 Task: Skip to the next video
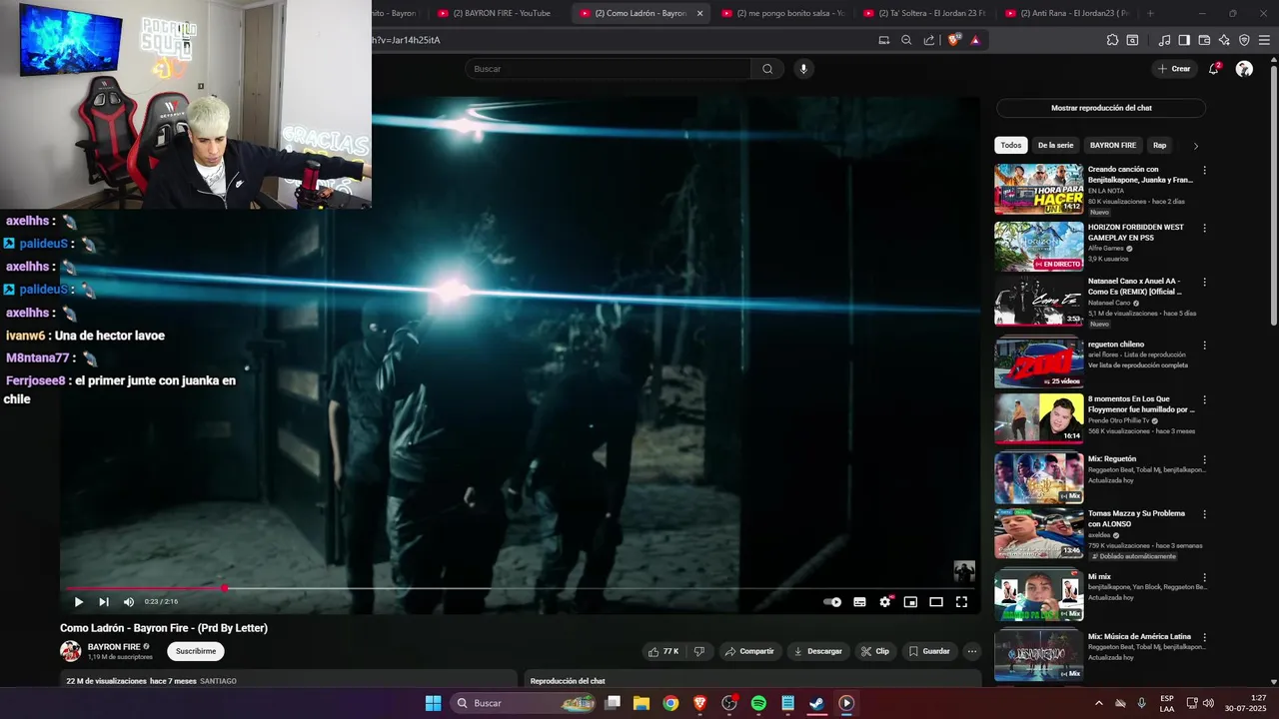click(104, 602)
